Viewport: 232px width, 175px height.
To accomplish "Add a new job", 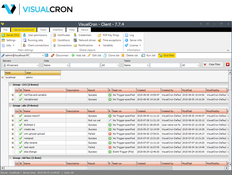I will coord(79,56).
